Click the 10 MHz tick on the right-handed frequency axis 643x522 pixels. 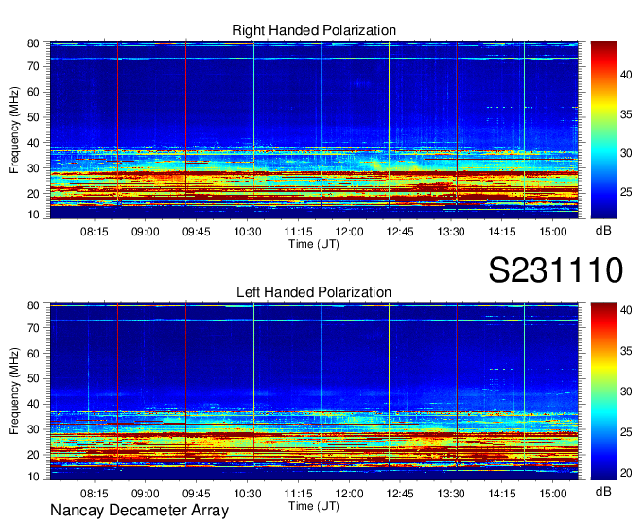point(33,215)
